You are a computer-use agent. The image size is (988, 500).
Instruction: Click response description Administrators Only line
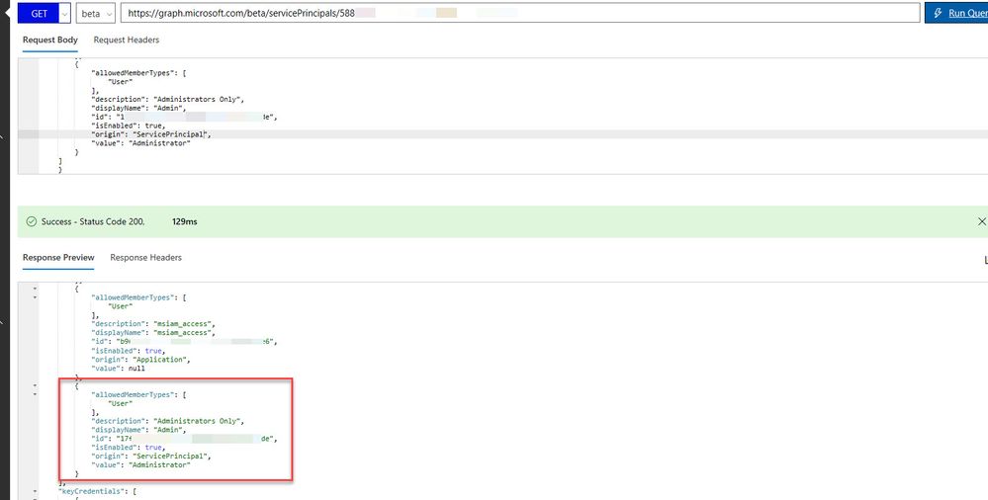pos(167,421)
